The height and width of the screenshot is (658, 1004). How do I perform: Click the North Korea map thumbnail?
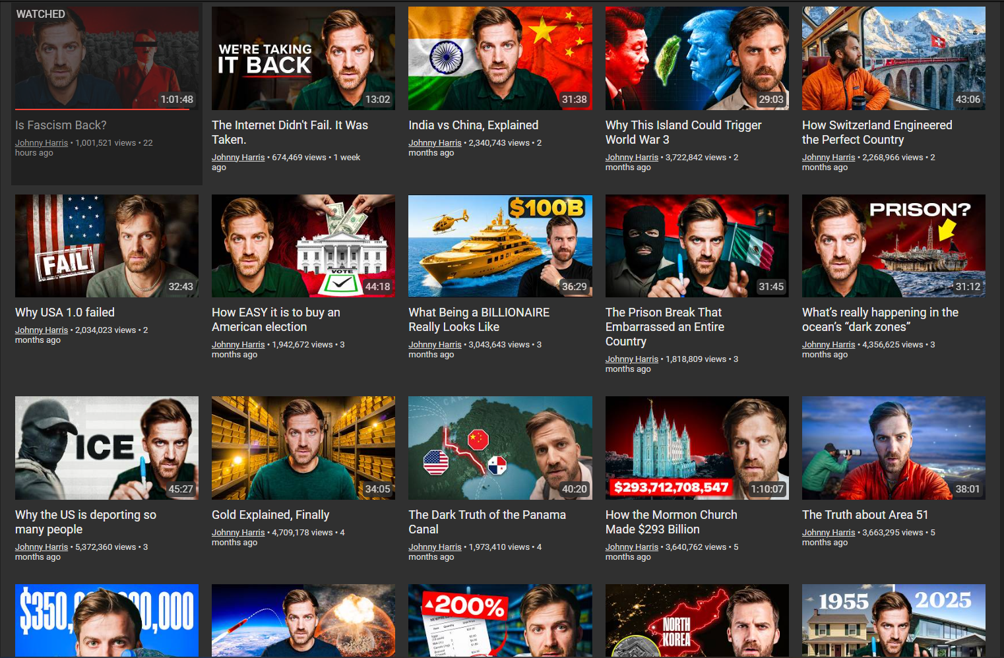pos(697,620)
